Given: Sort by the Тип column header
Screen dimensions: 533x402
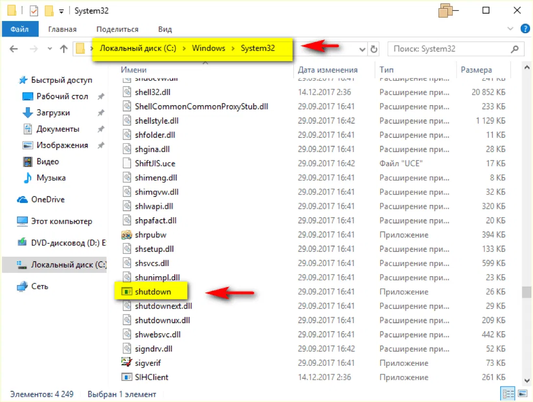Looking at the screenshot, I should click(387, 70).
